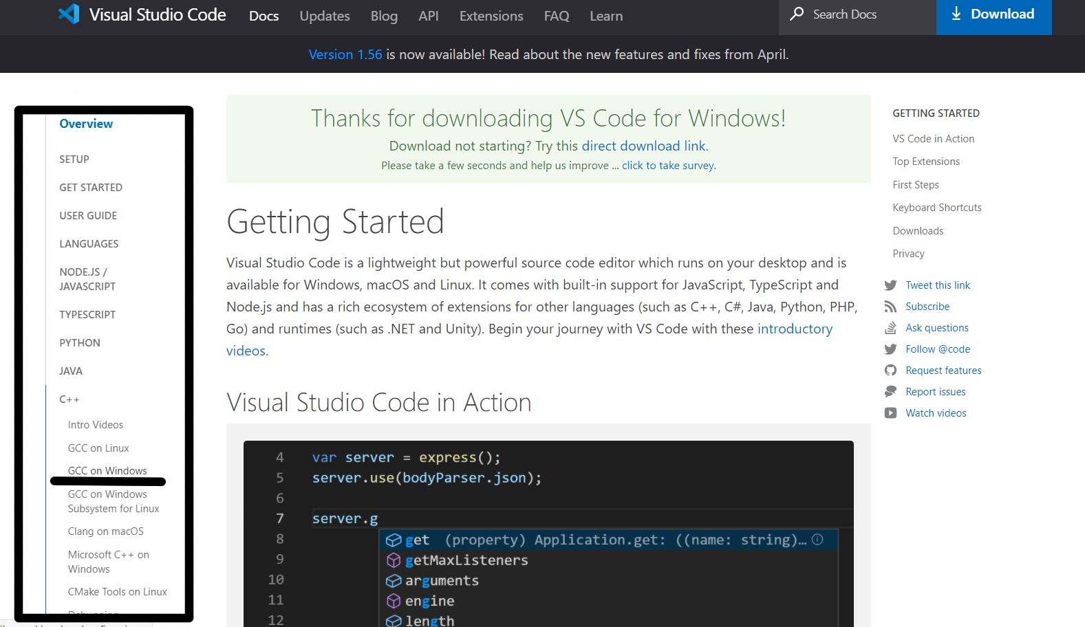Open GCC on Linux page
The height and width of the screenshot is (627, 1085).
tap(98, 448)
